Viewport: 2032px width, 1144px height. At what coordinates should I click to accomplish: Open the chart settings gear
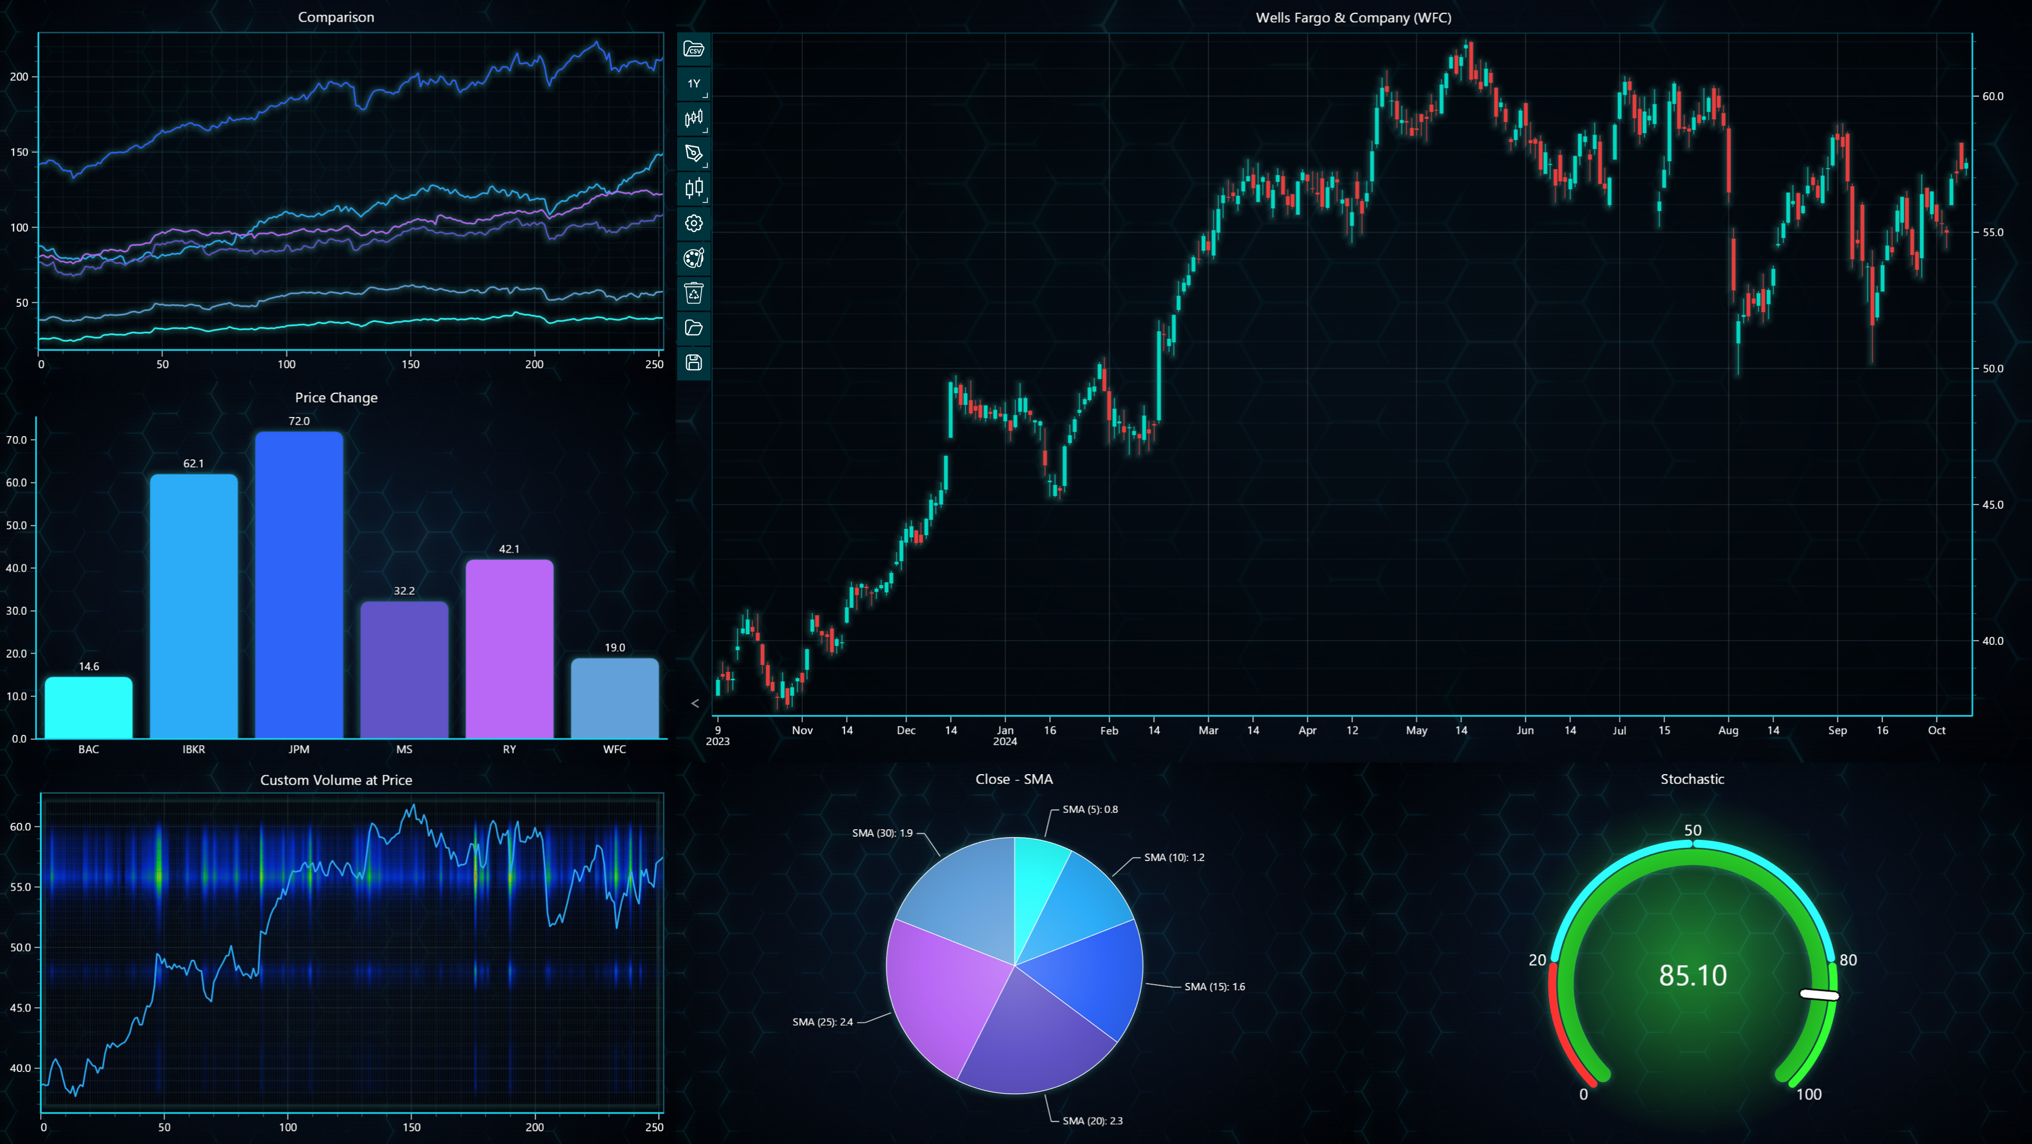(x=694, y=223)
